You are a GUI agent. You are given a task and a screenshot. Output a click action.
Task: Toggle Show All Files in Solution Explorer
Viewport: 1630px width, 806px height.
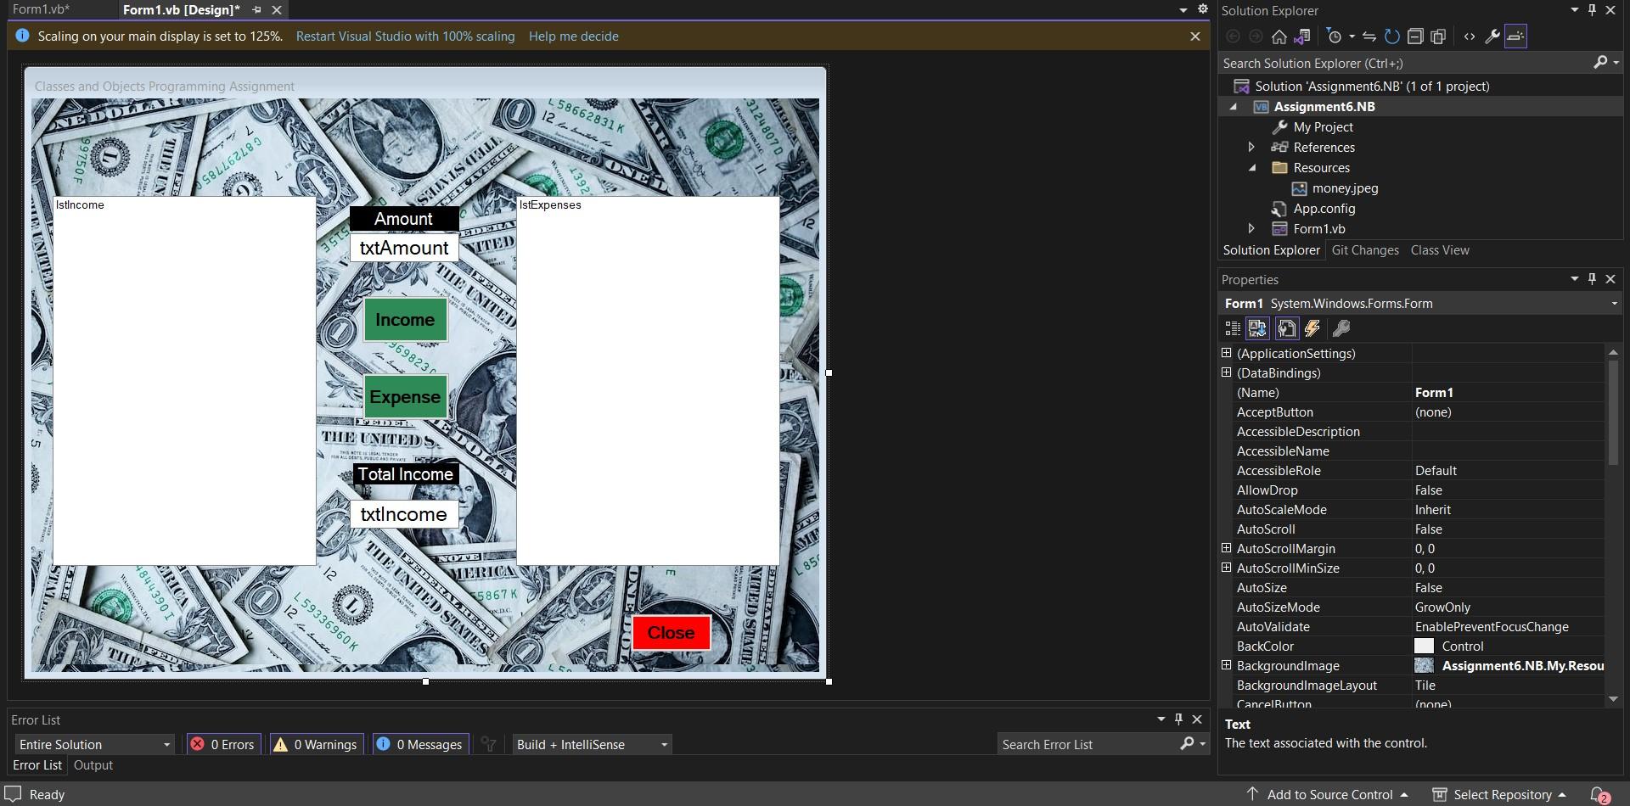click(x=1438, y=36)
